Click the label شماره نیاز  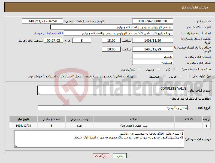(203, 21)
